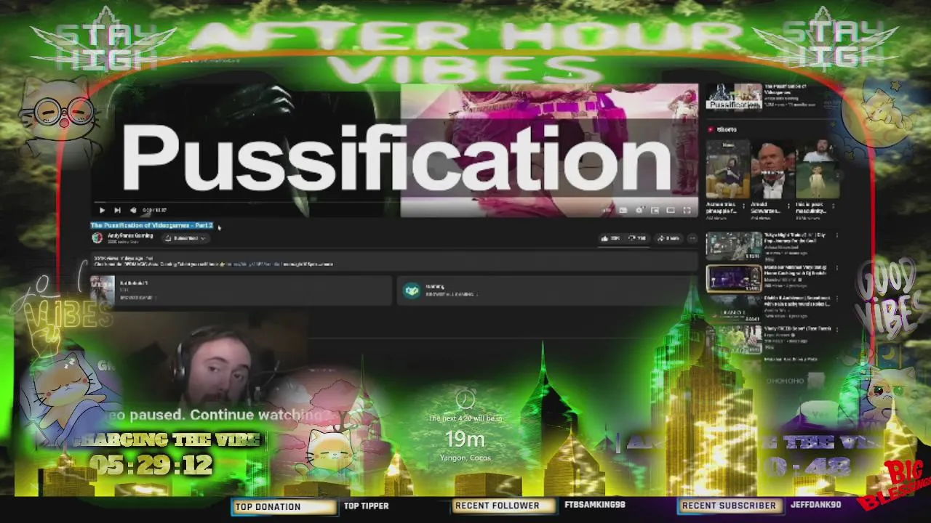Open the Diablo II Soundtrack sidebar video
Screen dimensions: 931x523
point(734,309)
